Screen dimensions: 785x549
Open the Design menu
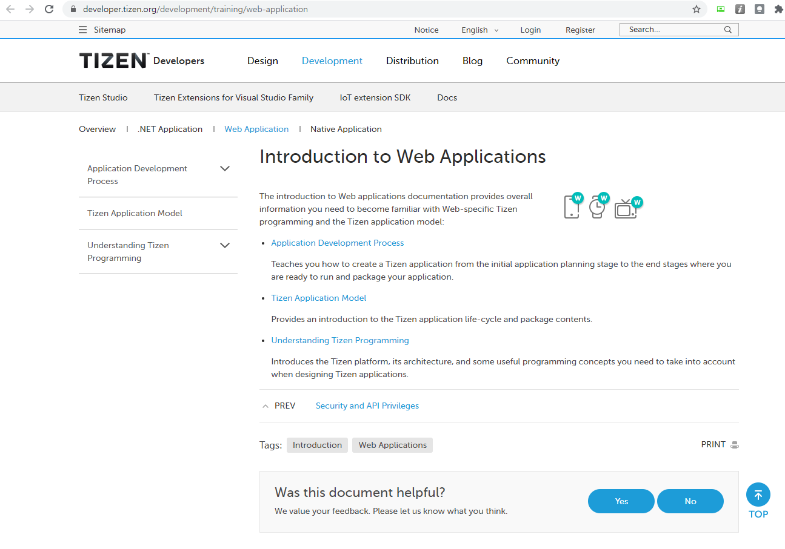point(262,61)
